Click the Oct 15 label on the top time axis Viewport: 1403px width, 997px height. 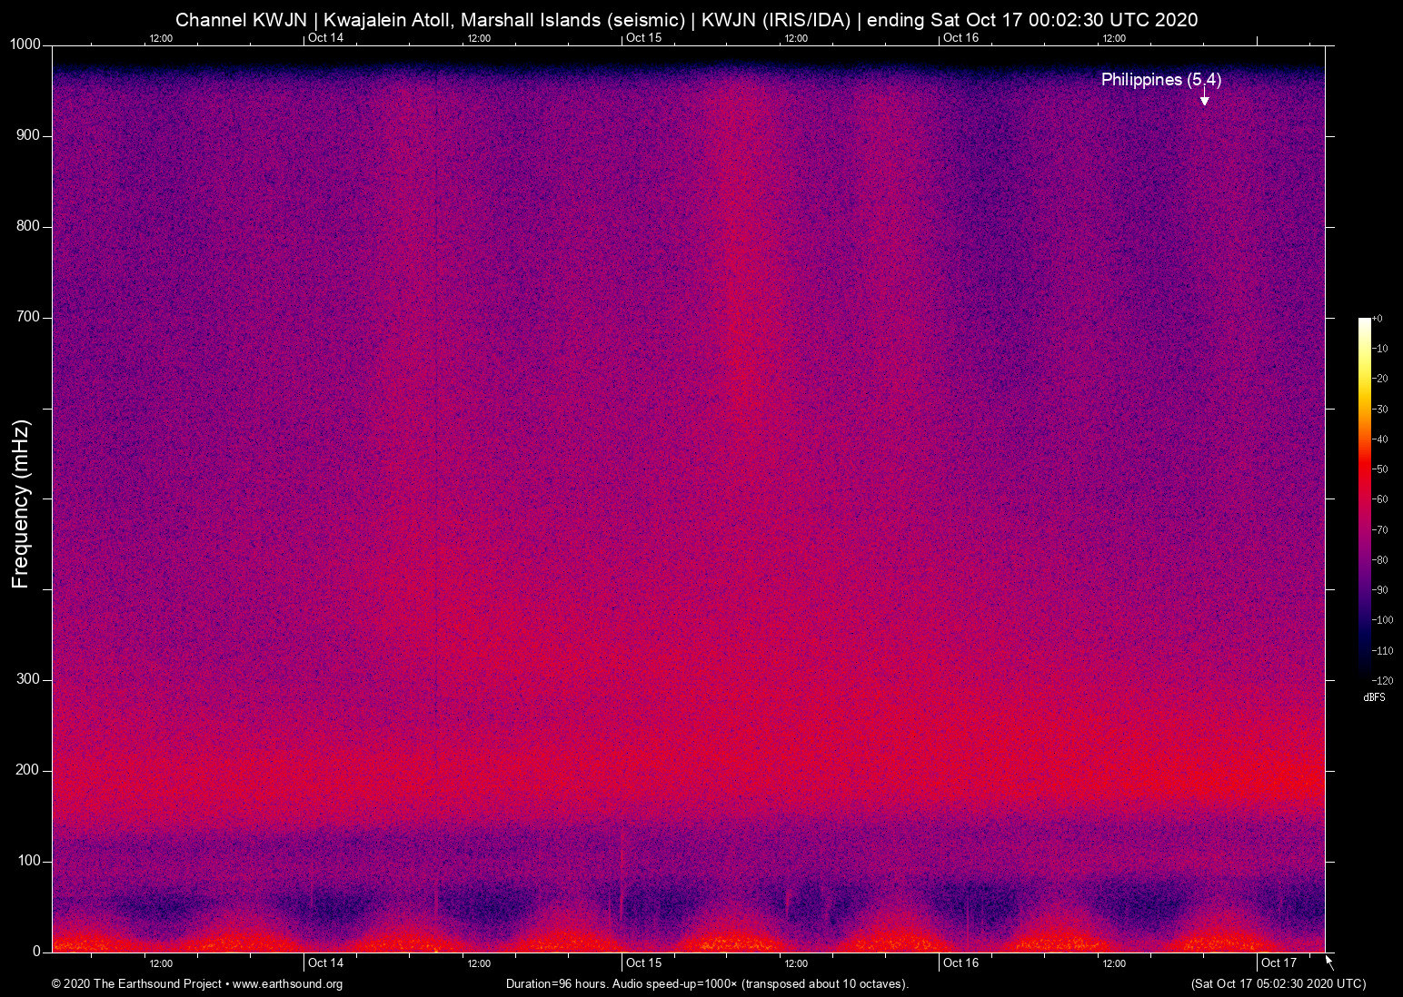(643, 37)
